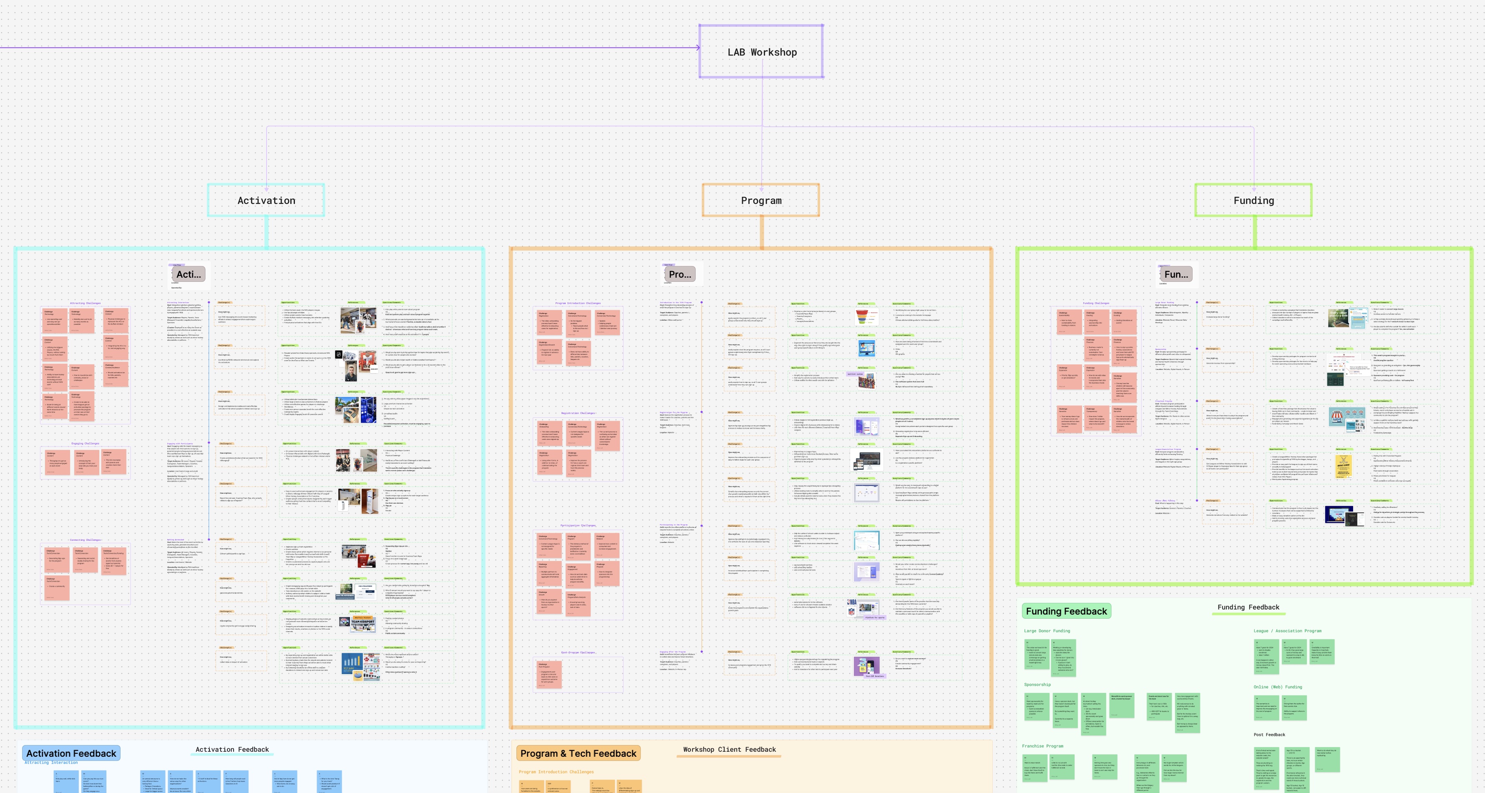Viewport: 1485px width, 793px height.
Task: Click the 'Franchise Program' feedback heading
Action: (1043, 746)
